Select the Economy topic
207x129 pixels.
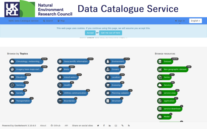point(114,85)
